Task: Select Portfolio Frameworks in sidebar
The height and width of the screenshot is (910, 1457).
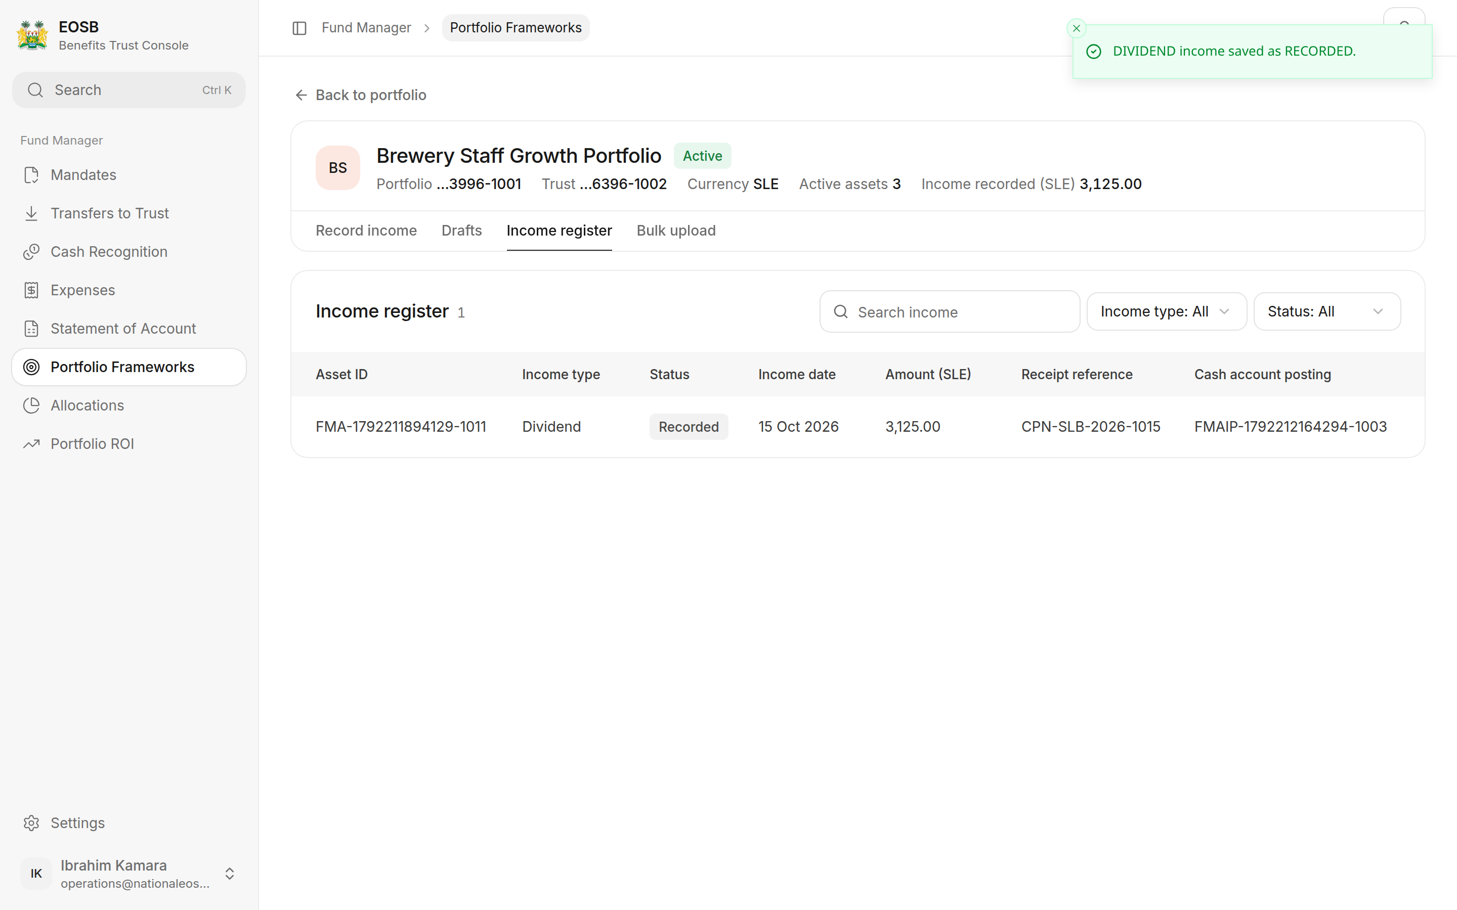Action: click(129, 367)
